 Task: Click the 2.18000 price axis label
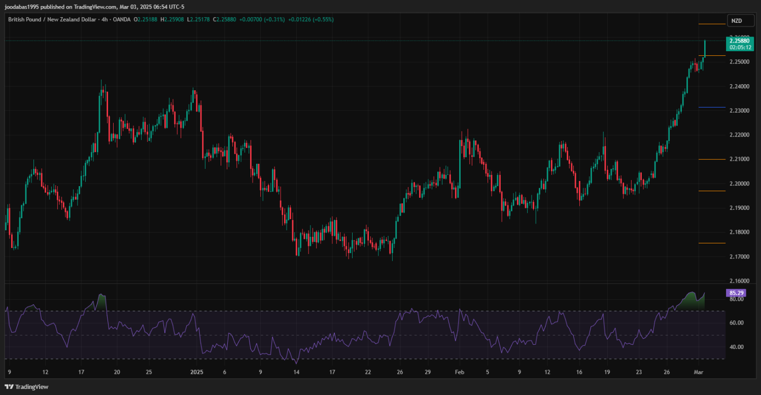739,232
